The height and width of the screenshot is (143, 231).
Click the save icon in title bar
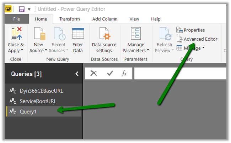click(21, 8)
